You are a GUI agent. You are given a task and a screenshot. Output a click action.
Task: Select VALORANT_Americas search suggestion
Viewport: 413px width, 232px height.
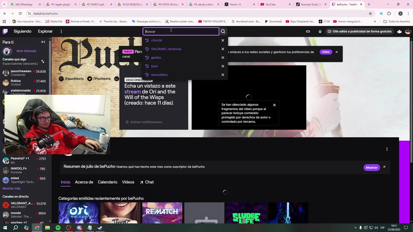(x=166, y=49)
